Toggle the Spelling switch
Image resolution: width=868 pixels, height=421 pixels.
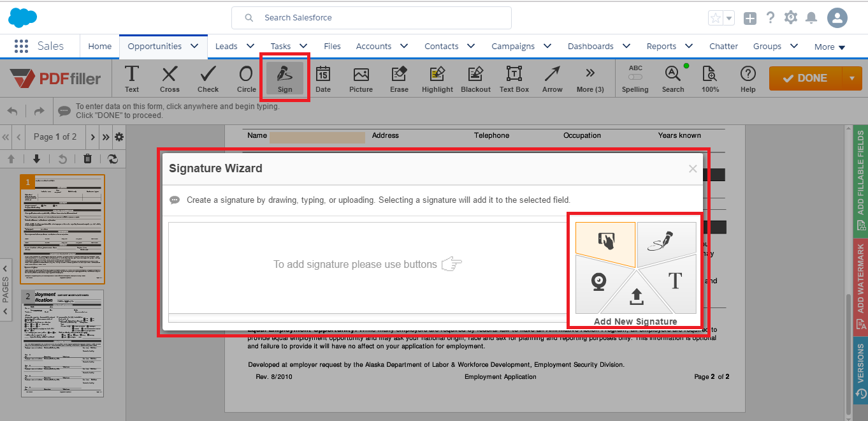point(635,77)
